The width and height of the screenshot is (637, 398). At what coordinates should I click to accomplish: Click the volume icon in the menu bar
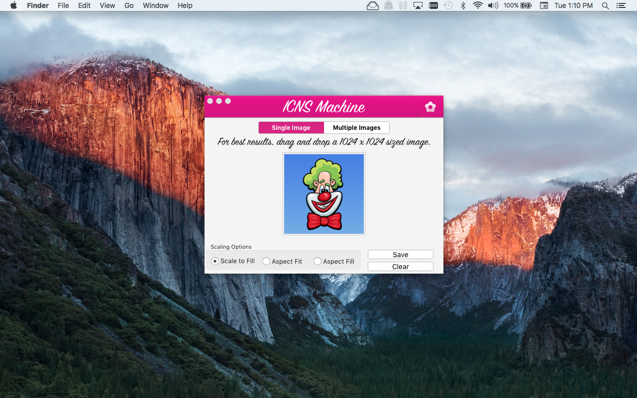pos(493,5)
